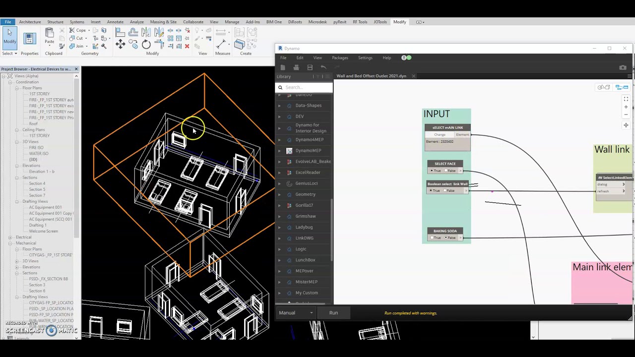Open the Architecture ribbon tab

click(x=30, y=22)
